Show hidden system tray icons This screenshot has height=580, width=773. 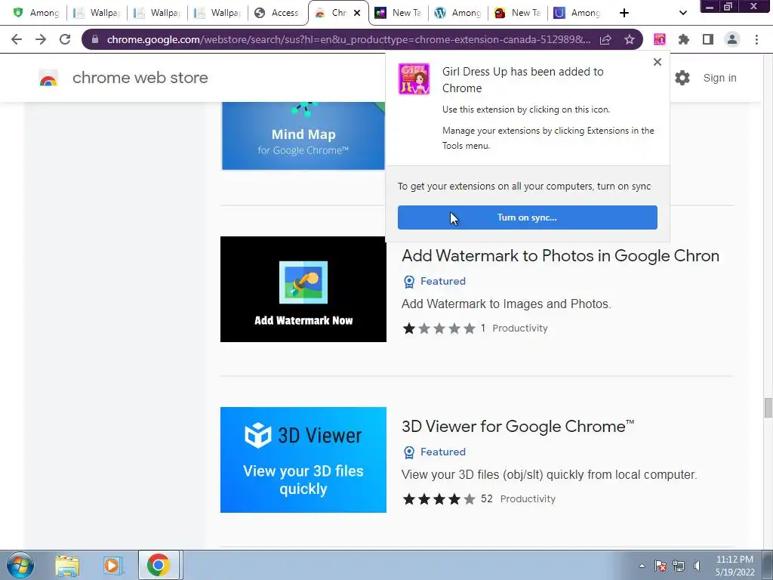point(642,566)
